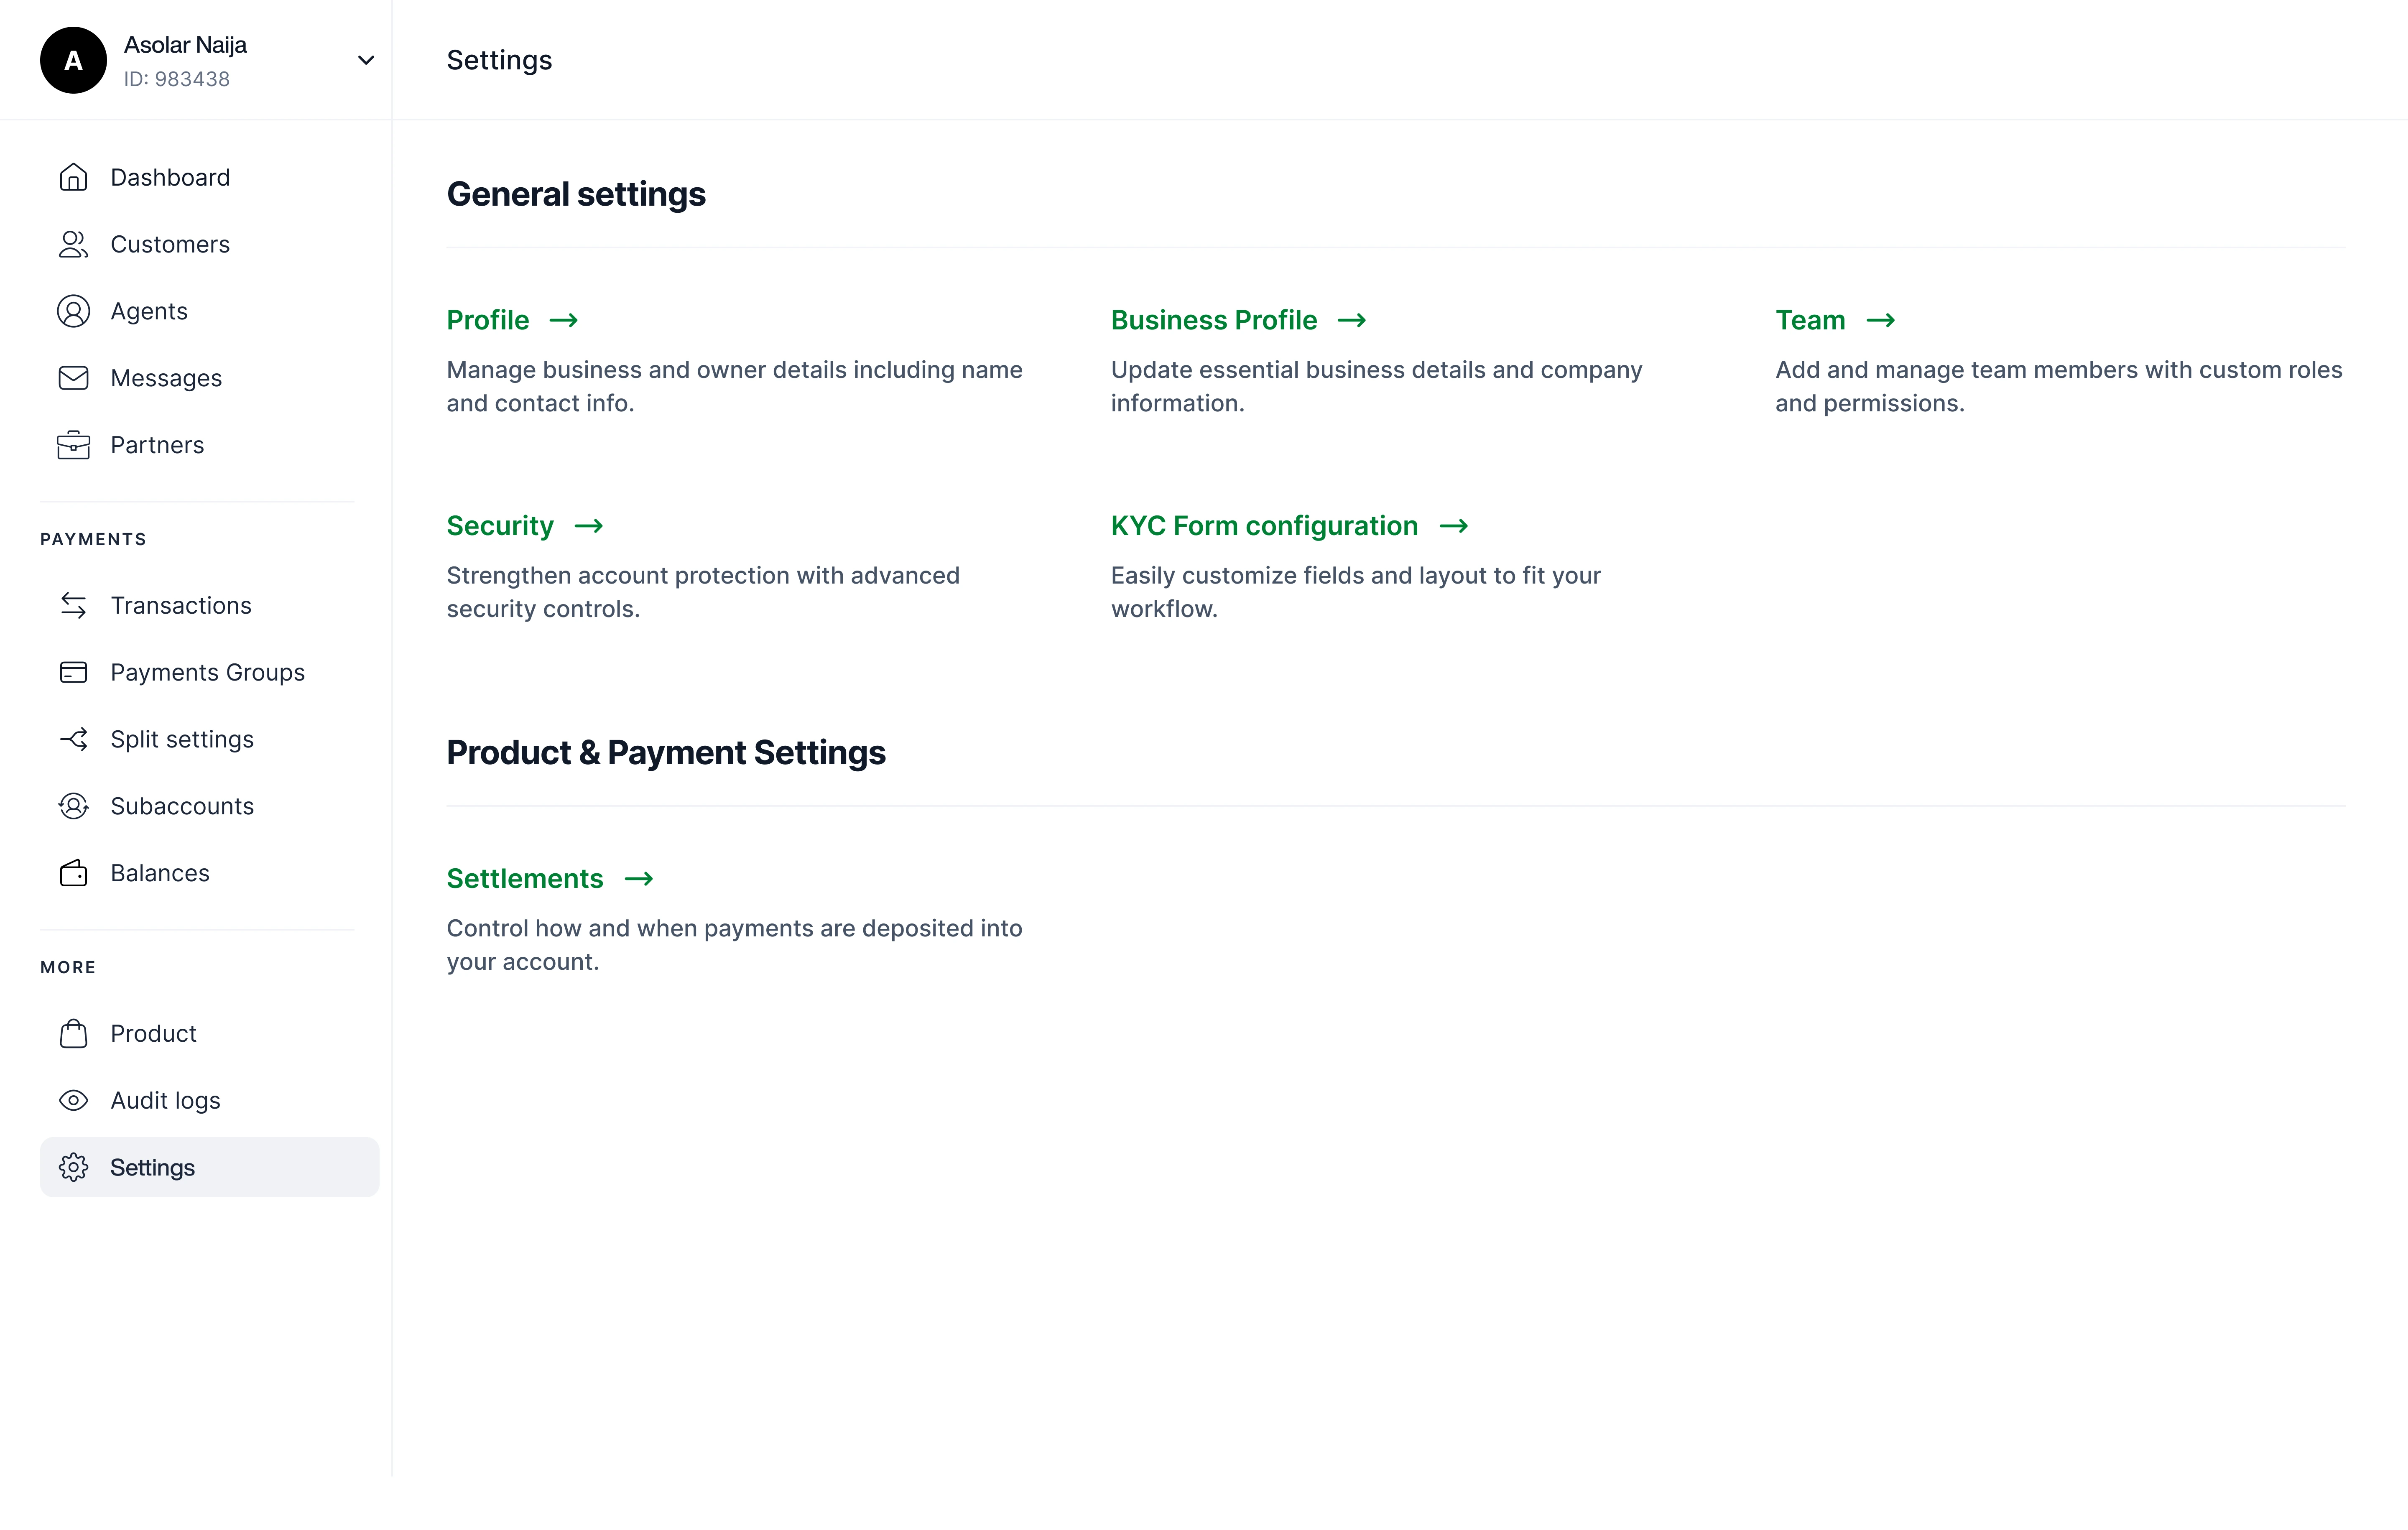Click the black 'A' account avatar
The width and height of the screenshot is (2408, 1530).
click(73, 60)
